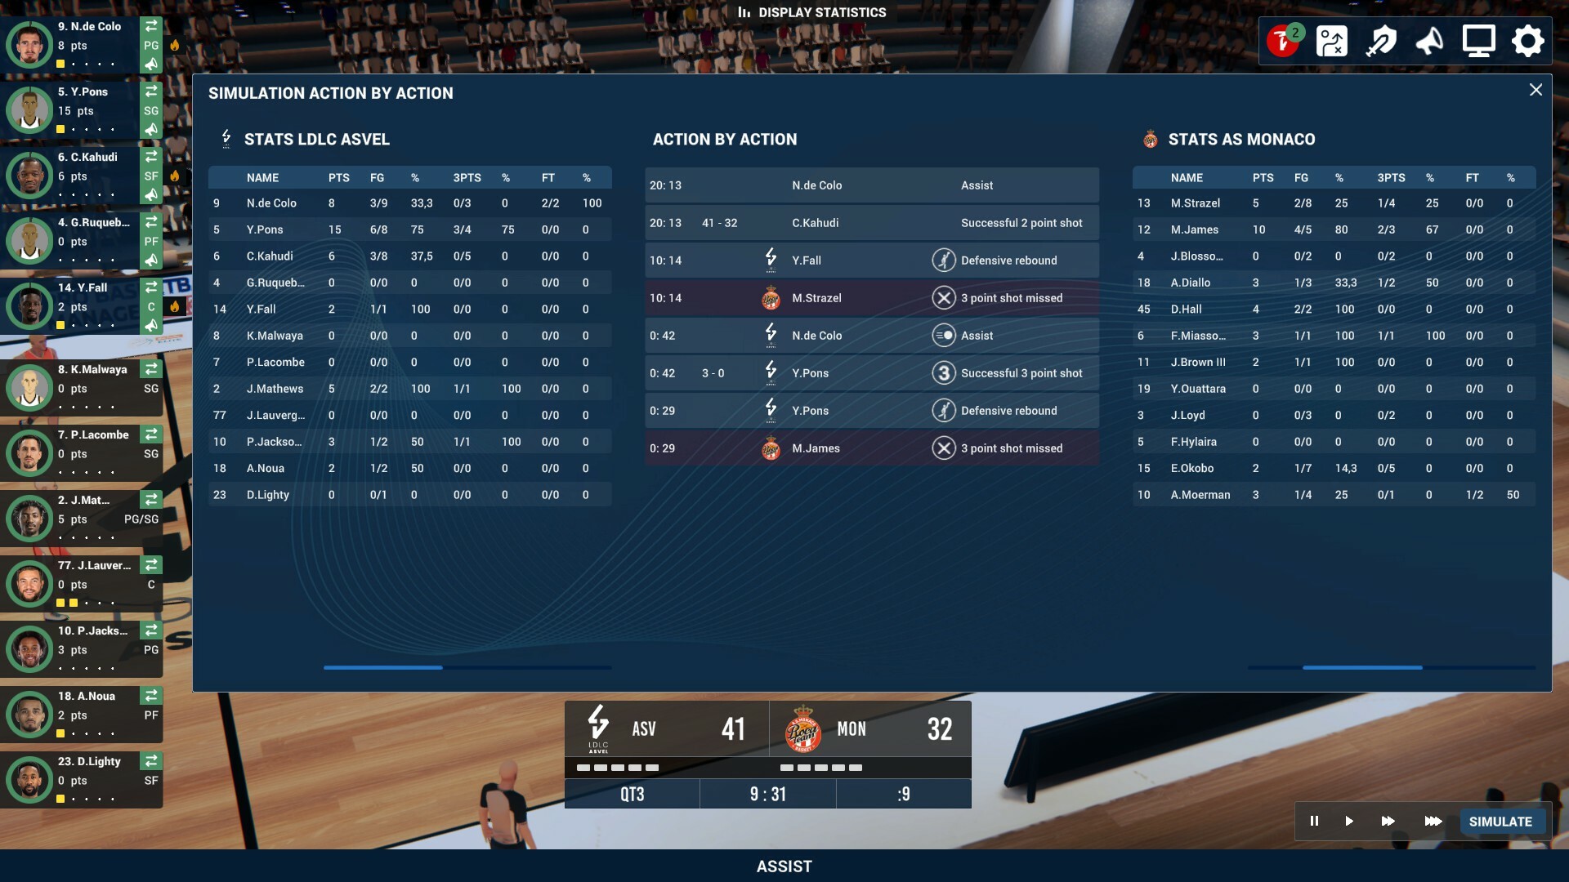Click the pause playback control button
1569x882 pixels.
pos(1316,821)
